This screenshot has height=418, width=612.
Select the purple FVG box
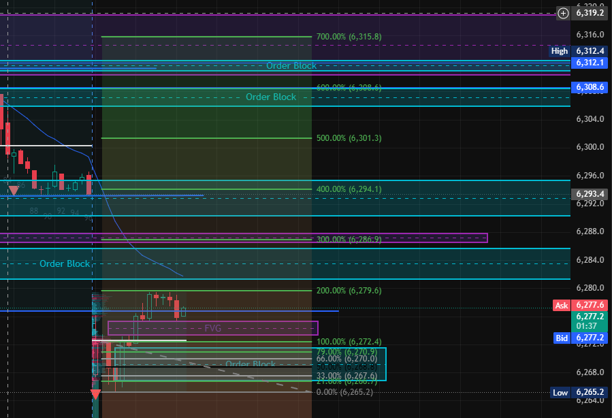pos(212,328)
